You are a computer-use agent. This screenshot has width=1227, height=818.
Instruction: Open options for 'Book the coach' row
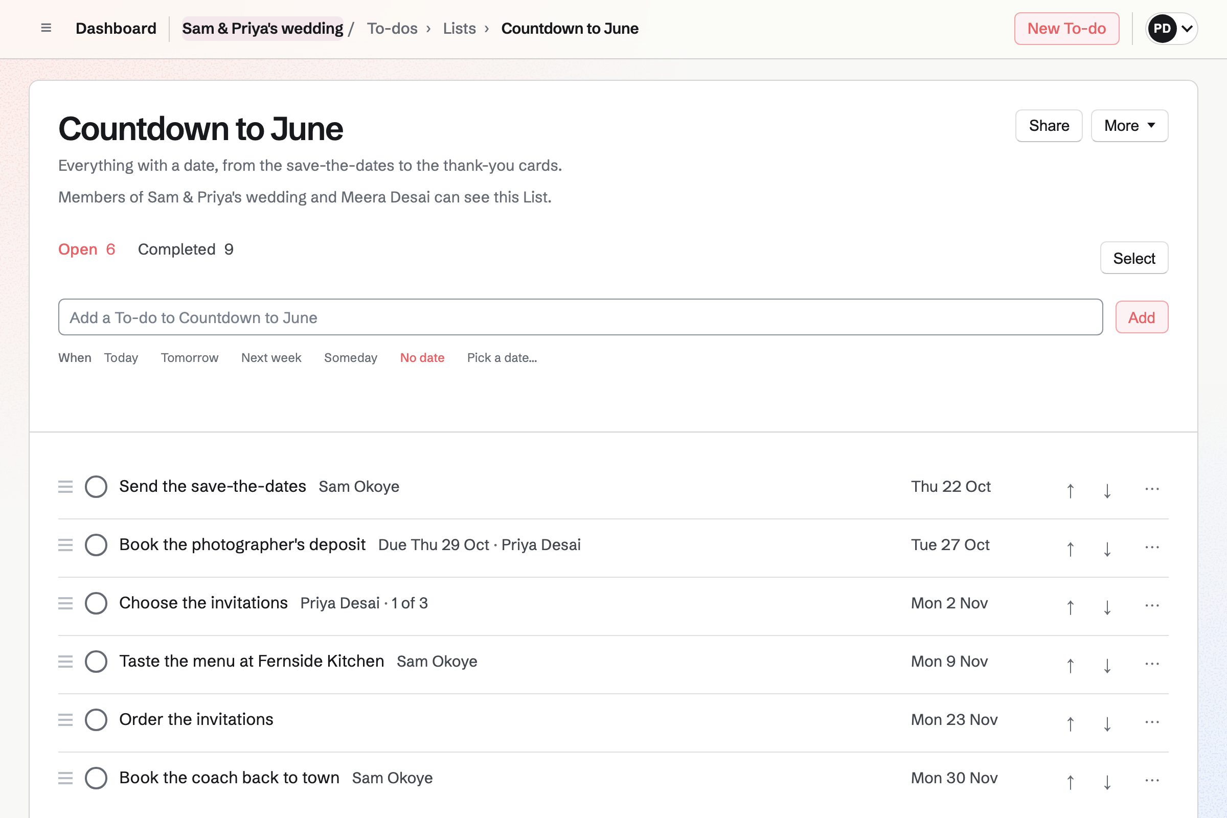click(1152, 781)
